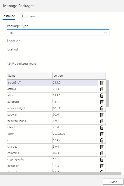Sort packages by the Version column header
The width and height of the screenshot is (124, 186).
(x=75, y=76)
